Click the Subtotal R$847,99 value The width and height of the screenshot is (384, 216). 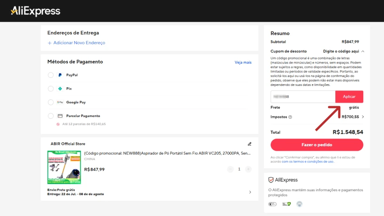click(350, 42)
